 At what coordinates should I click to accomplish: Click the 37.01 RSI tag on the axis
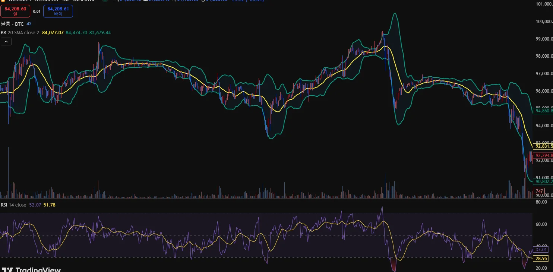541,249
